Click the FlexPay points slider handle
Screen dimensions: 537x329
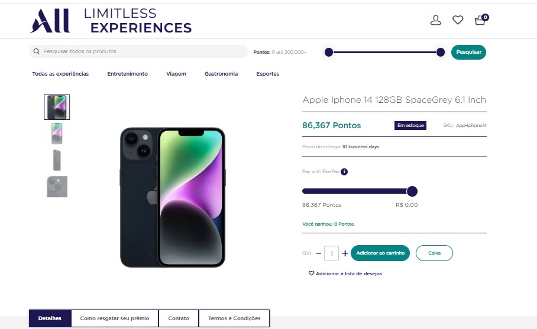pos(412,191)
